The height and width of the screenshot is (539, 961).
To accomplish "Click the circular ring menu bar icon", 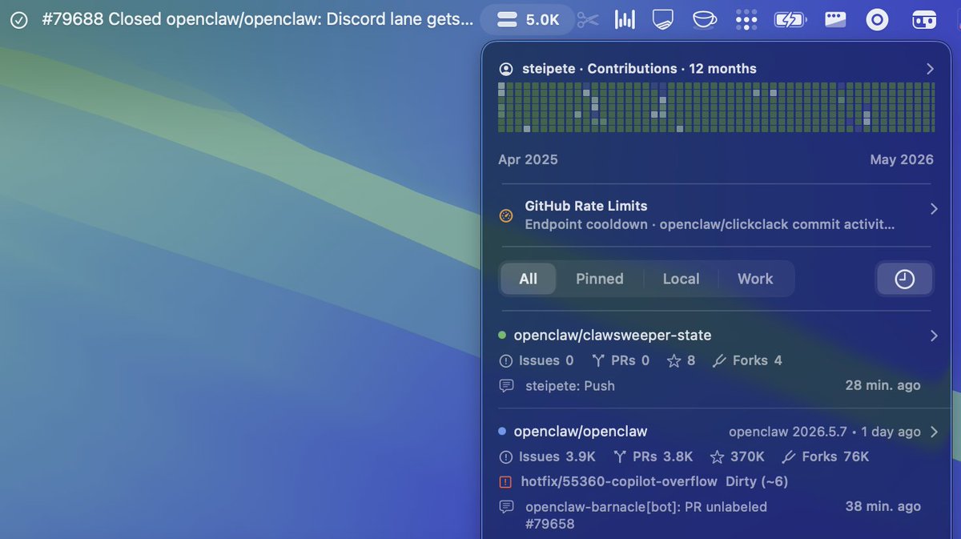I will coord(878,20).
